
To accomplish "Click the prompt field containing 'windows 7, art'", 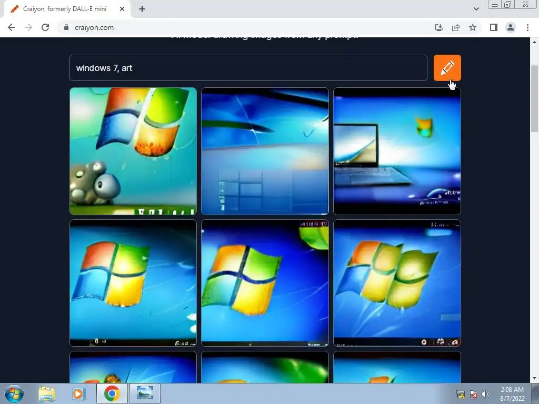I will click(248, 68).
